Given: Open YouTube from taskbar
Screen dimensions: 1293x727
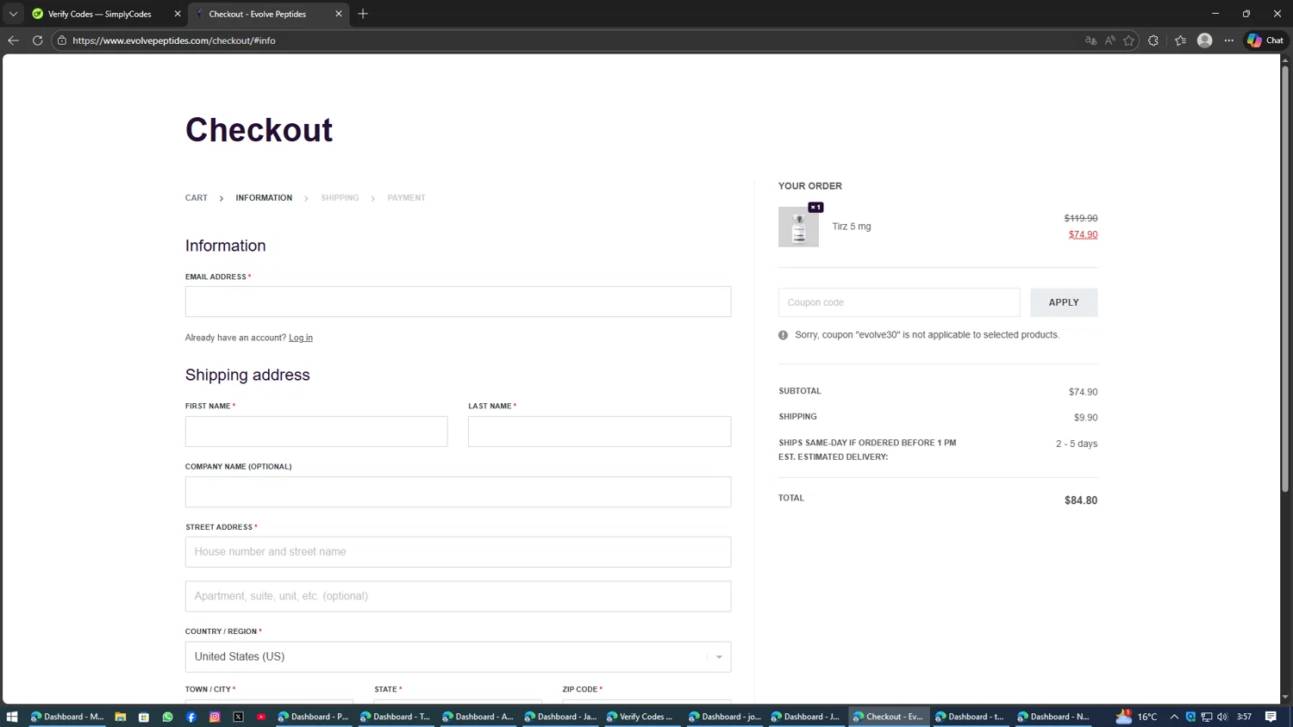Looking at the screenshot, I should tap(261, 717).
